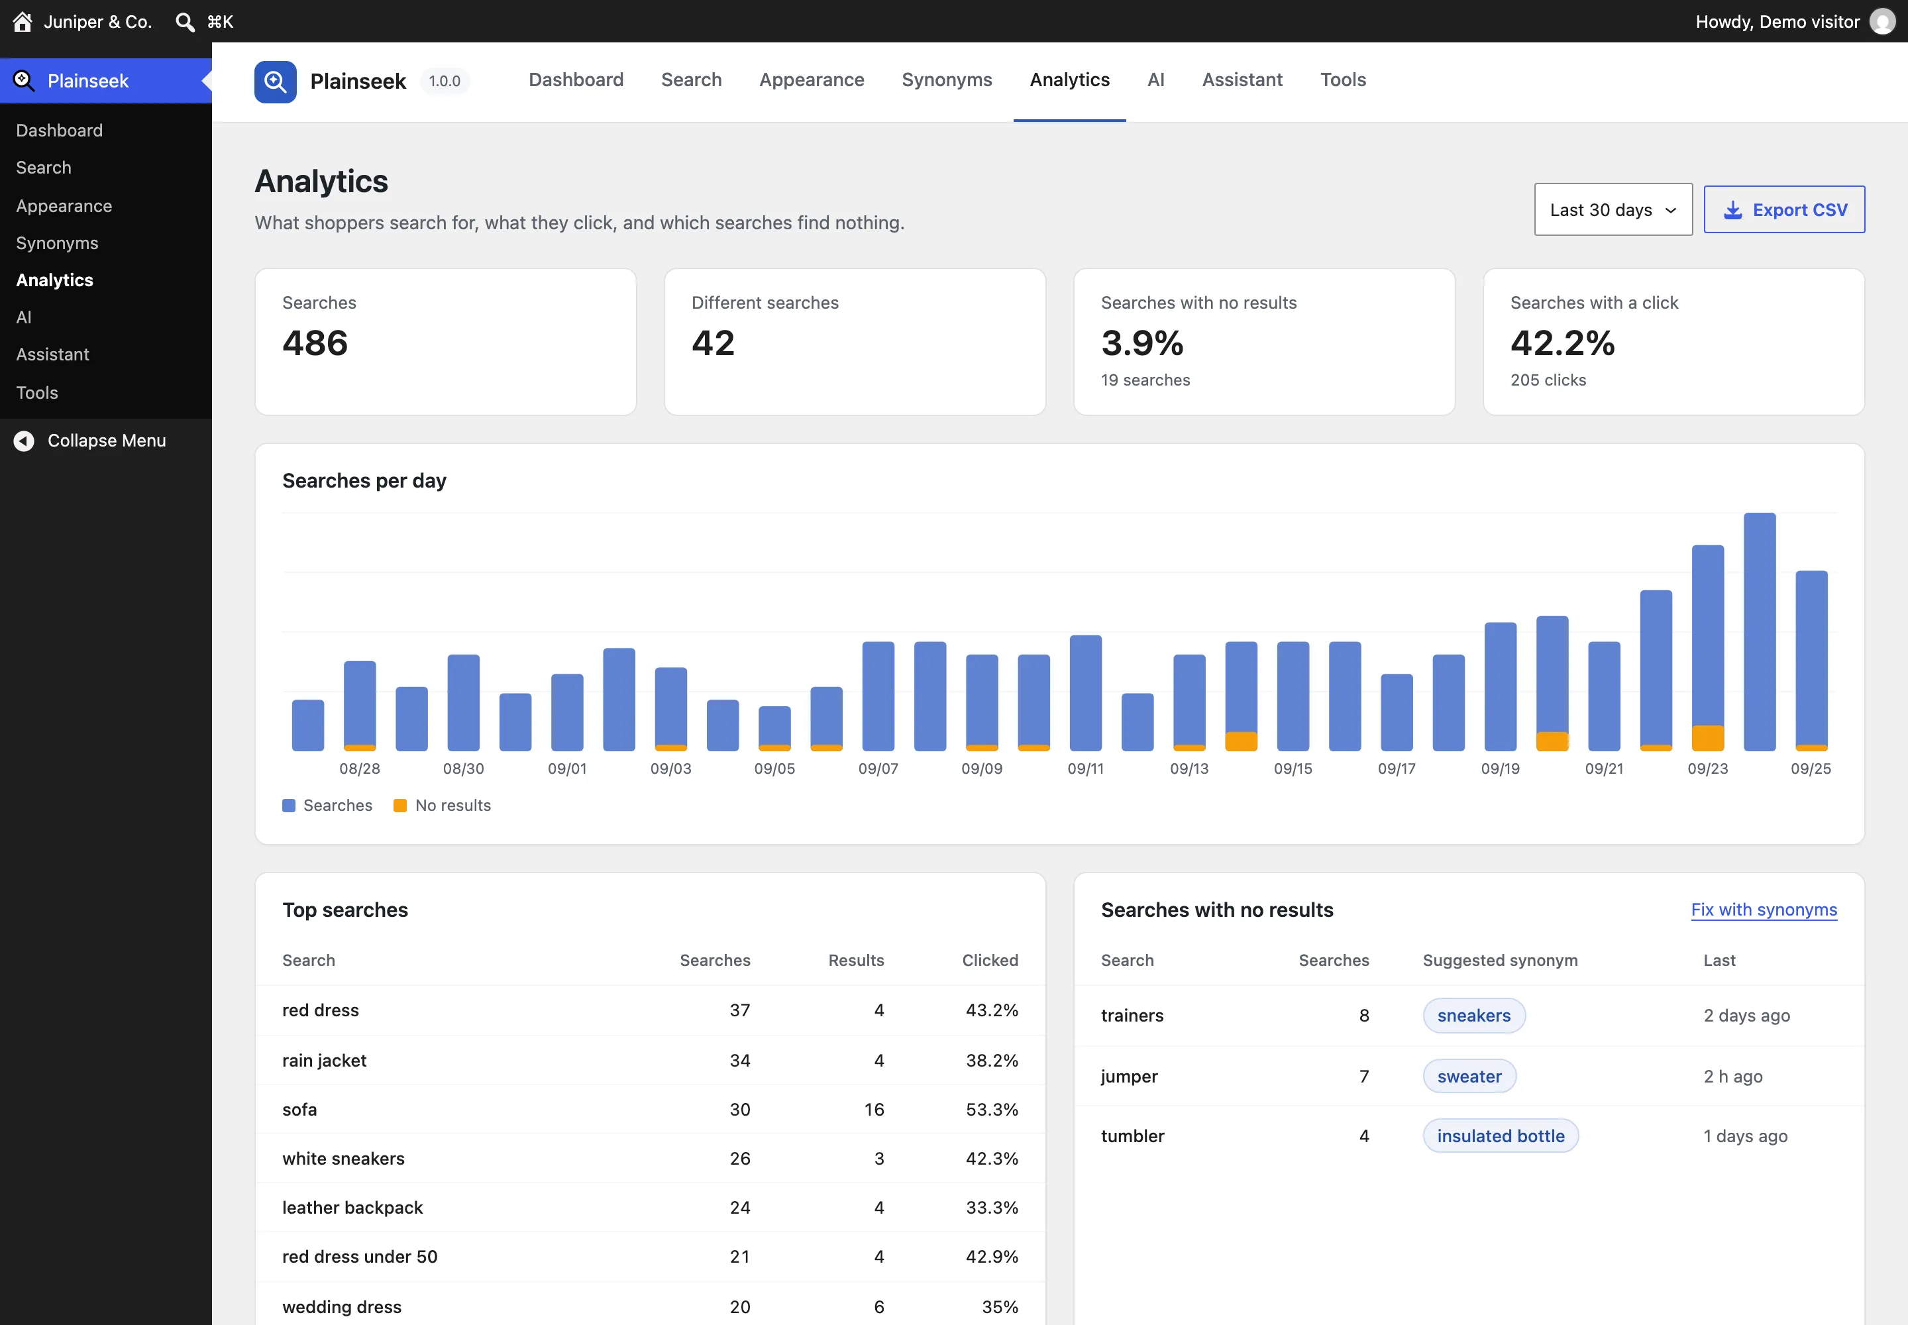Image resolution: width=1908 pixels, height=1325 pixels.
Task: Click the white sneakers search term
Action: point(344,1159)
